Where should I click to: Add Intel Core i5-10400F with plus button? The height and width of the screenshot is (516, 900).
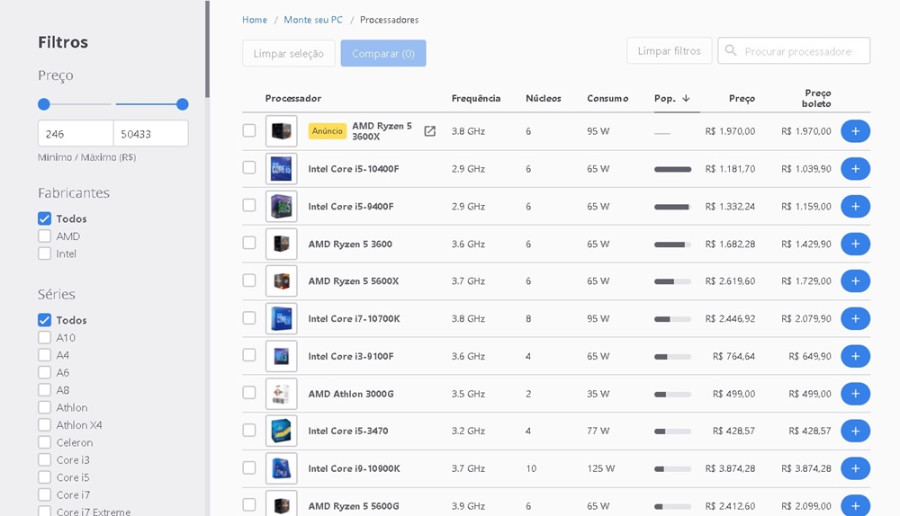pyautogui.click(x=855, y=169)
